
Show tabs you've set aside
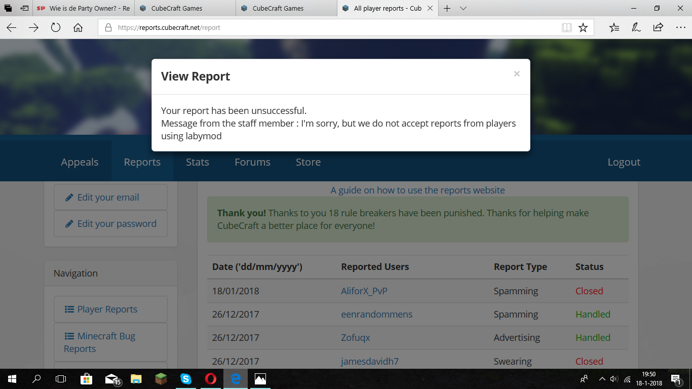(8, 8)
